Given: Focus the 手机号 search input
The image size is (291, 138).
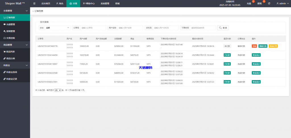Looking at the screenshot, I should pyautogui.click(x=166, y=28).
